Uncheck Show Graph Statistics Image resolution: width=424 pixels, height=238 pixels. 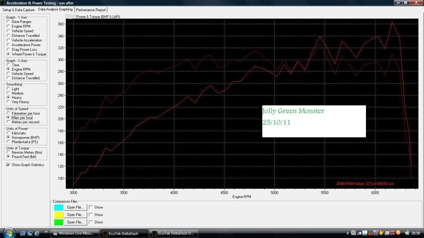(x=8, y=165)
